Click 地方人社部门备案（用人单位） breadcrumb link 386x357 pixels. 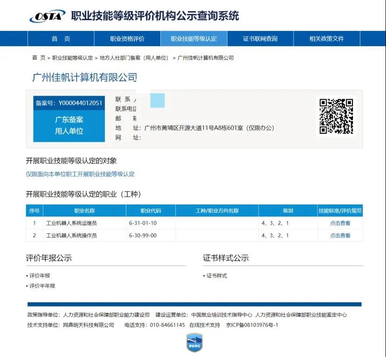point(134,58)
